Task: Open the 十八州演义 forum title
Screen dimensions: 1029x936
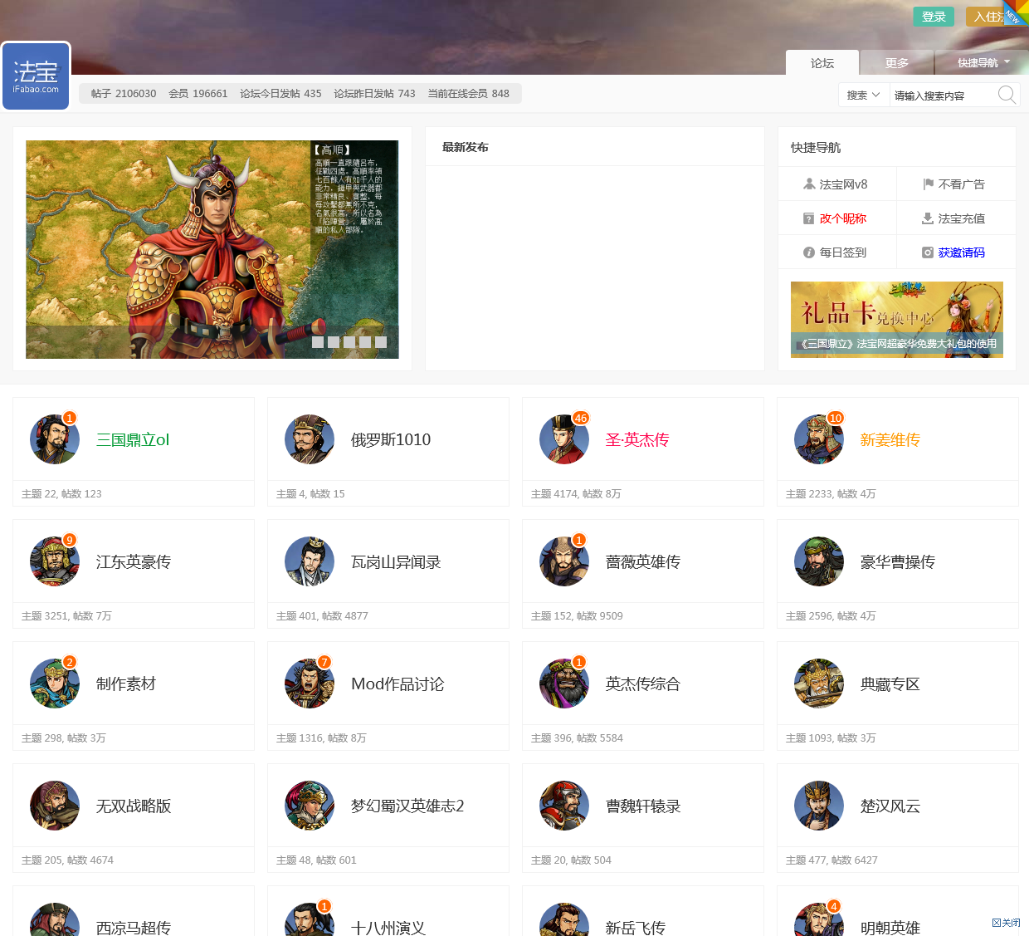Action: coord(388,928)
